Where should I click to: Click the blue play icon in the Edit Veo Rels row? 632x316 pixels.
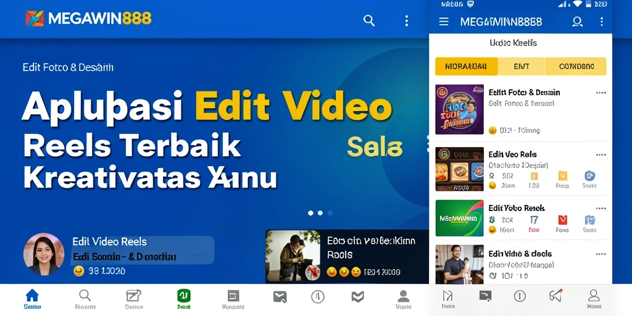pyautogui.click(x=589, y=176)
